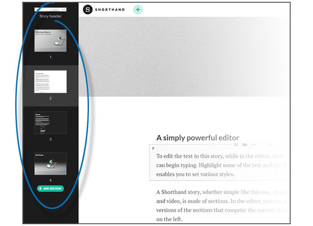313x226 pixels.
Task: Select section 2 text thumbnail
Action: 51,82
